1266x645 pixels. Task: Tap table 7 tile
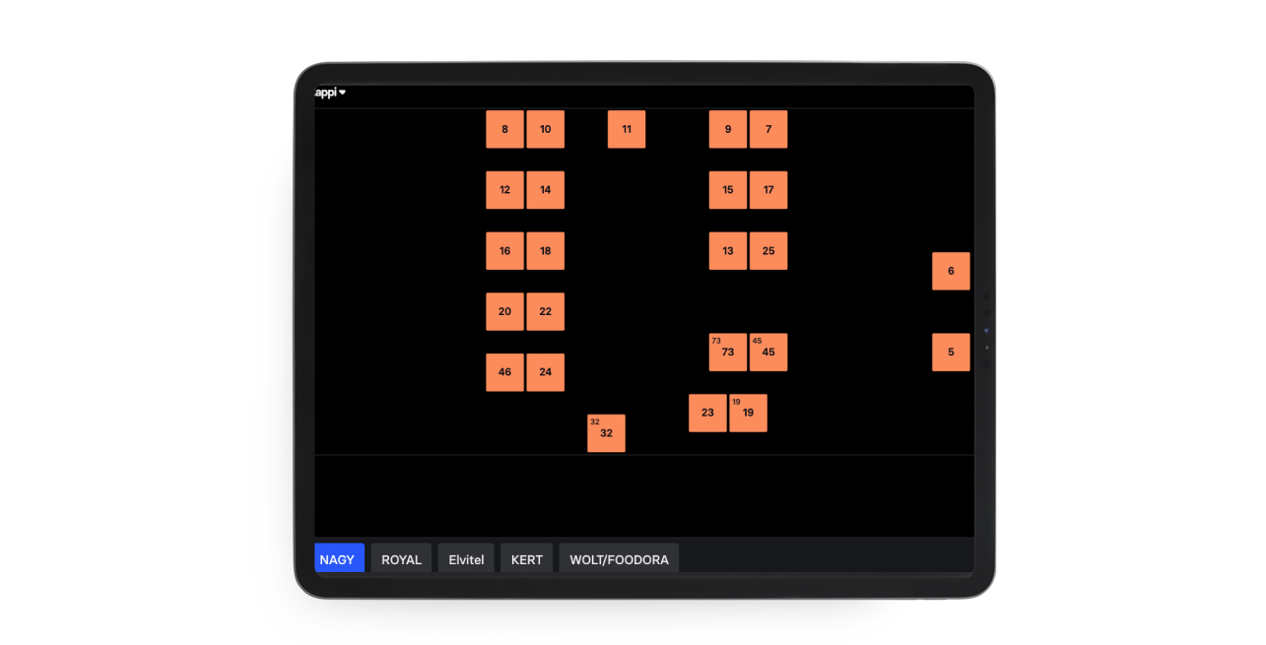tap(768, 129)
